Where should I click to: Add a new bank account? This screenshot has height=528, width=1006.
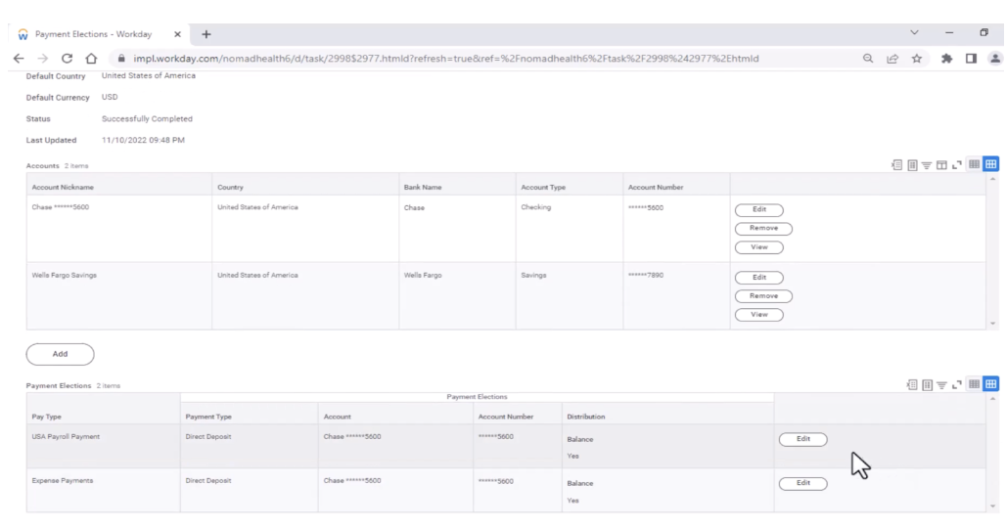pyautogui.click(x=61, y=354)
